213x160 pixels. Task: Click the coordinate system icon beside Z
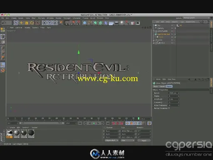point(61,23)
